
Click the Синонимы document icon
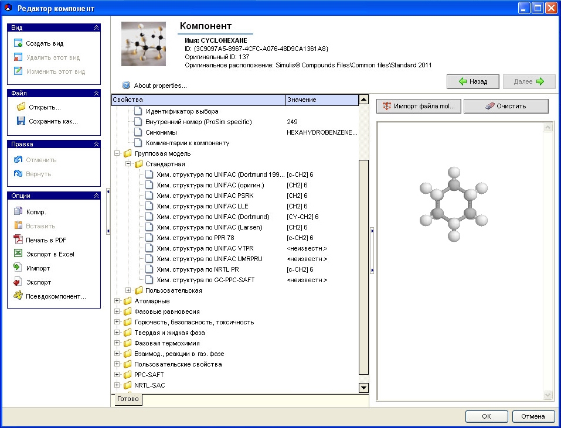click(x=138, y=132)
